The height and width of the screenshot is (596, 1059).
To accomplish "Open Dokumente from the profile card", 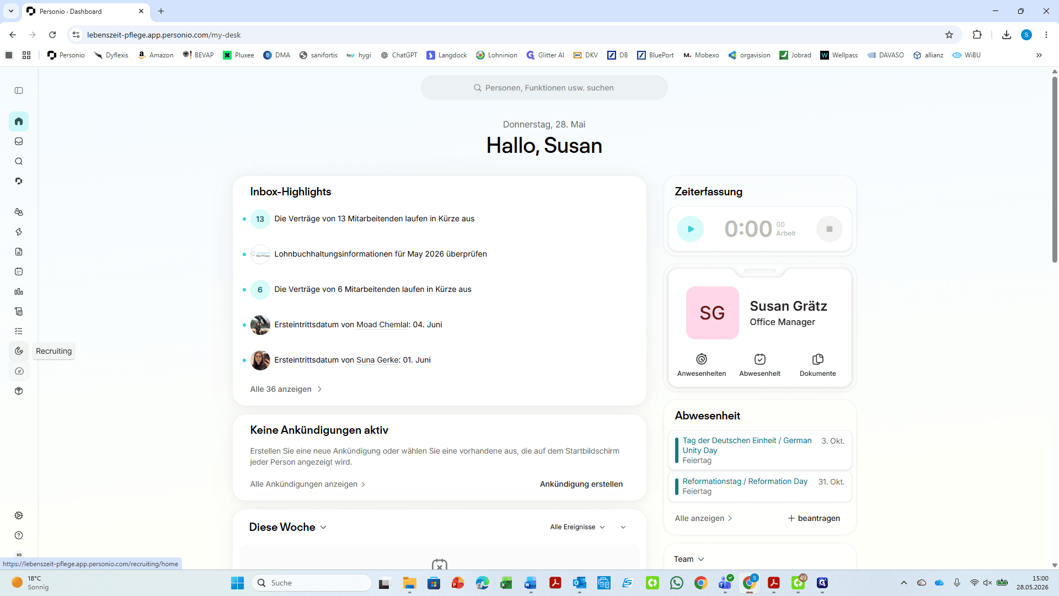I will pyautogui.click(x=818, y=365).
